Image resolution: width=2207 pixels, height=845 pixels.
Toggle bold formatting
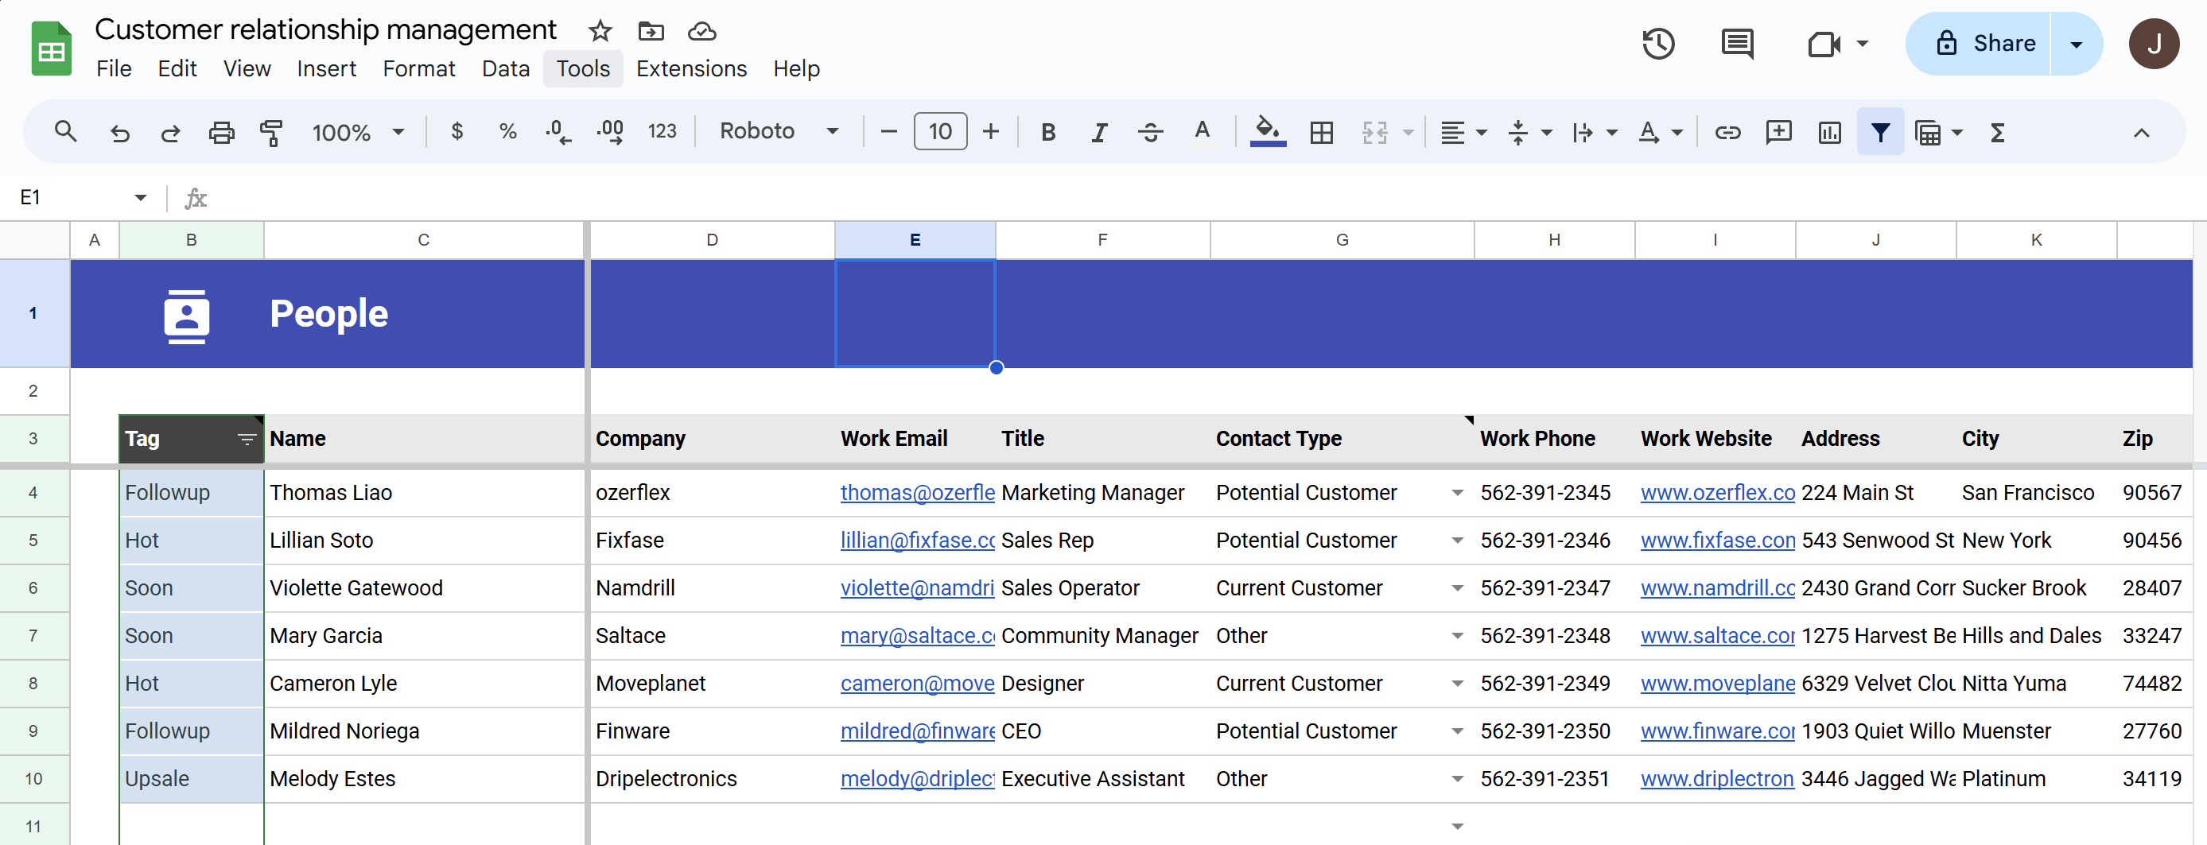click(x=1047, y=132)
